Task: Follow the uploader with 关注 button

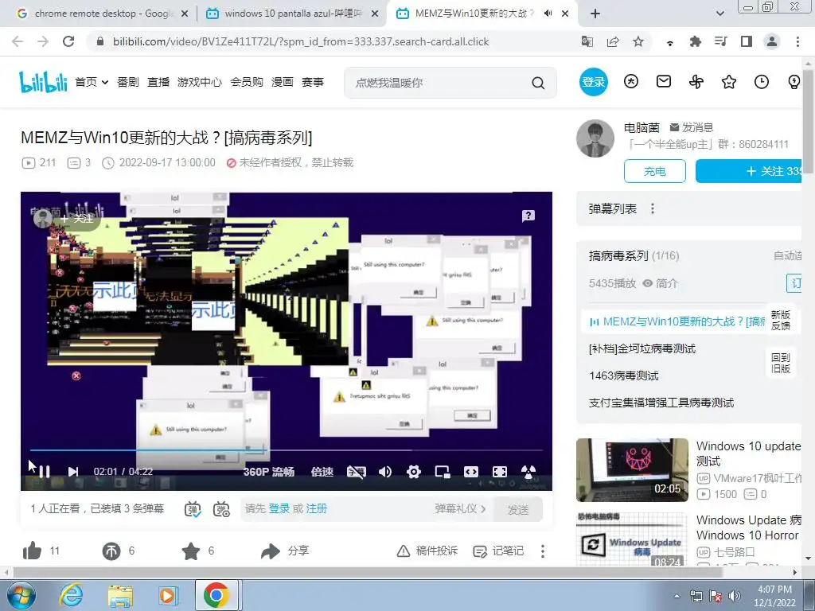Action: [750, 171]
